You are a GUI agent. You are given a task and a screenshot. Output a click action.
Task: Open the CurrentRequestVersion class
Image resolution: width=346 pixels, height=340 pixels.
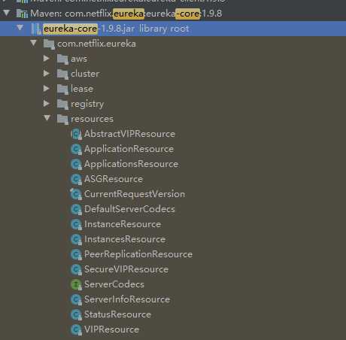coord(135,194)
